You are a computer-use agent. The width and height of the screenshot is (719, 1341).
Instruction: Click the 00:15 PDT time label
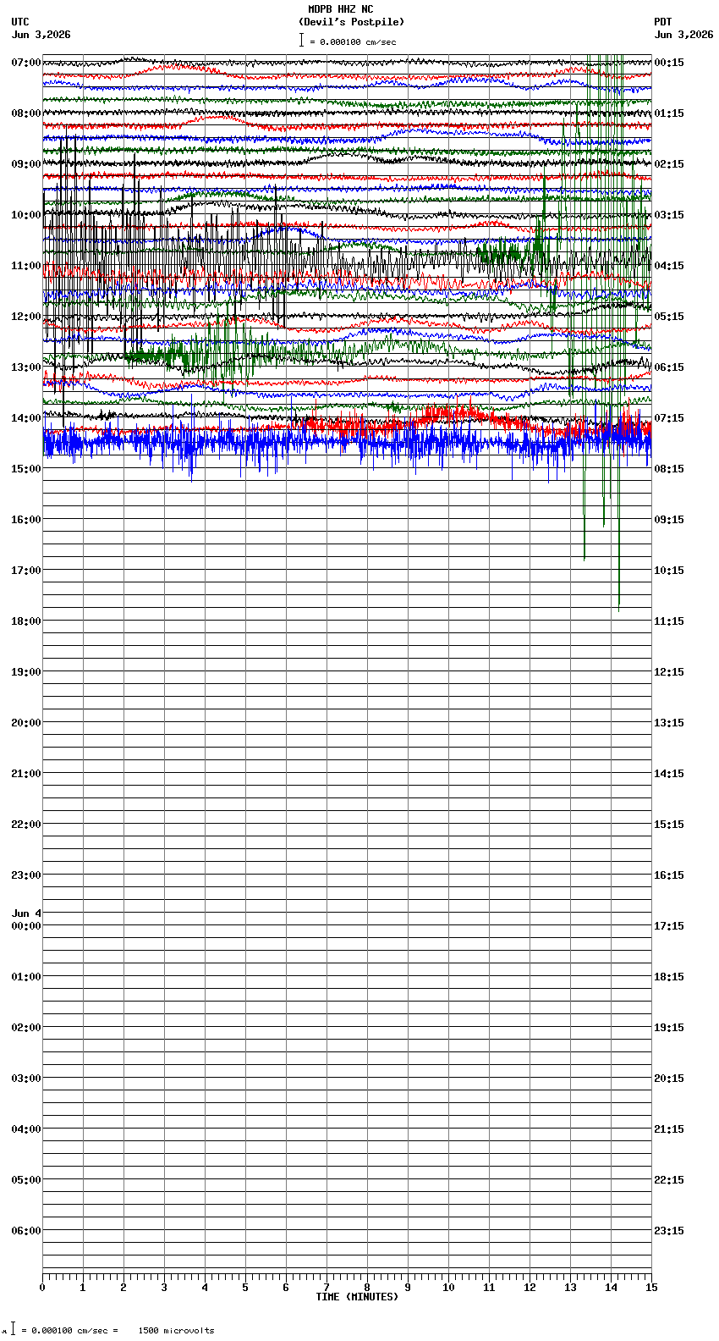pyautogui.click(x=669, y=63)
